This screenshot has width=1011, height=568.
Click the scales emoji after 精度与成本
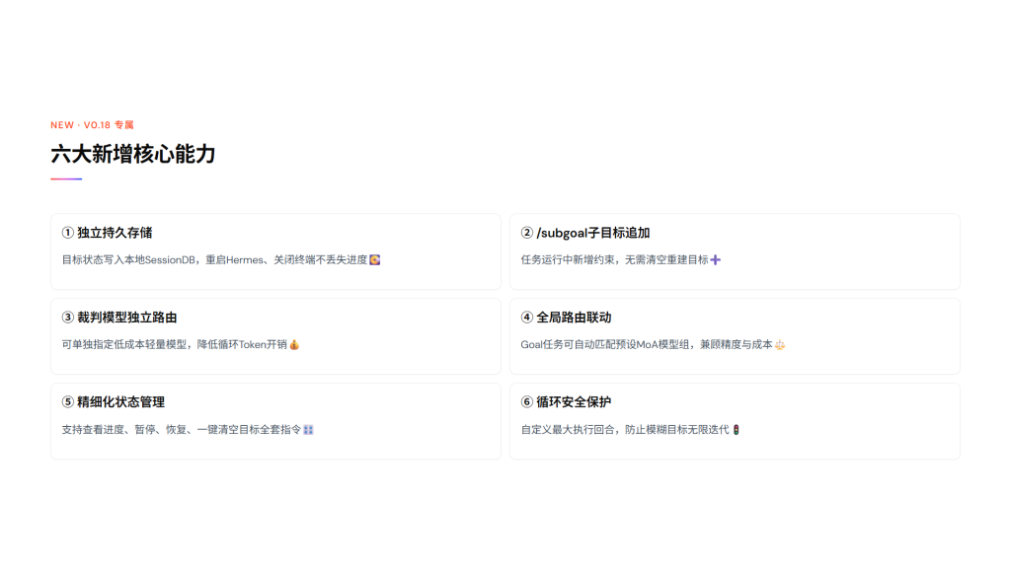pos(780,344)
